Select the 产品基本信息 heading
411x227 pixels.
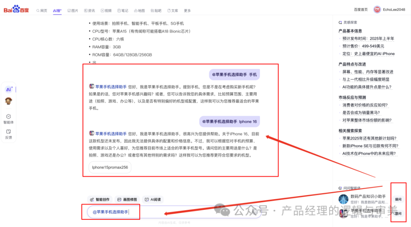pyautogui.click(x=350, y=31)
